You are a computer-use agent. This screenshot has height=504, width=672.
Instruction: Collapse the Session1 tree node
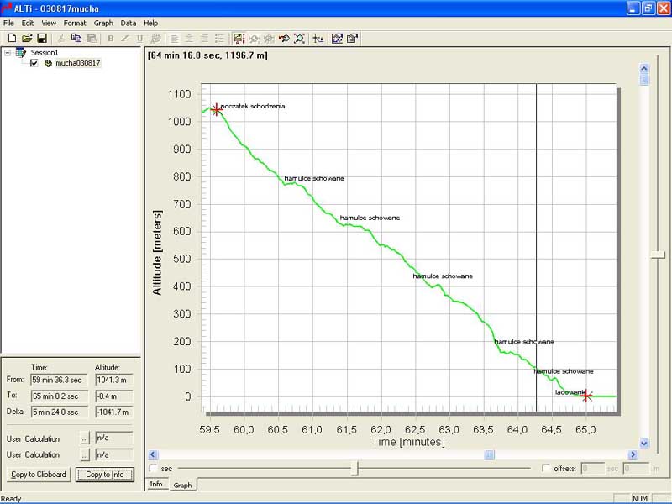(x=8, y=52)
